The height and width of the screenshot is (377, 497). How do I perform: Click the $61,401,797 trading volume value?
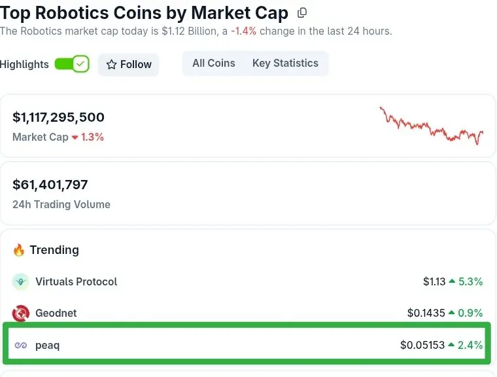(50, 185)
